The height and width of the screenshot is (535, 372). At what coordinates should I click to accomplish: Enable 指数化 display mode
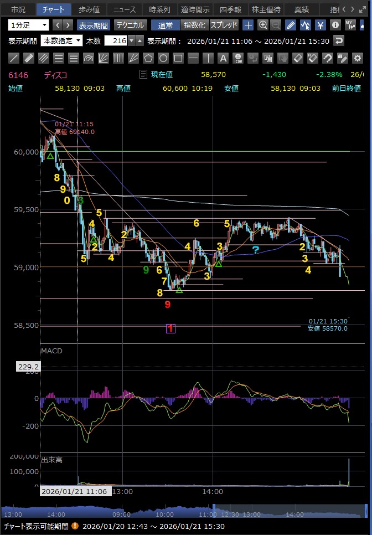click(x=194, y=25)
